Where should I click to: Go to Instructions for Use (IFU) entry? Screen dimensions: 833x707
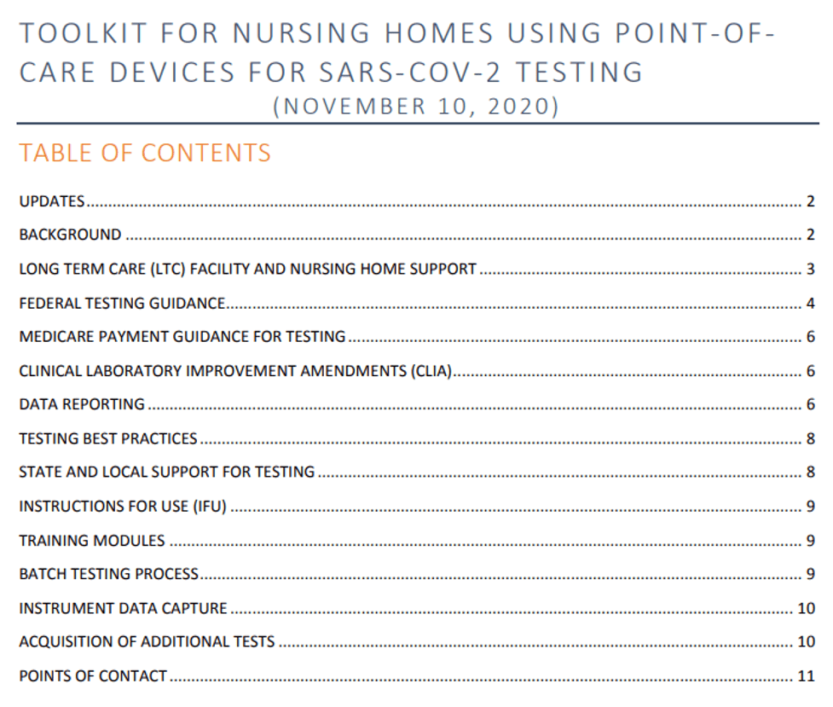click(123, 506)
